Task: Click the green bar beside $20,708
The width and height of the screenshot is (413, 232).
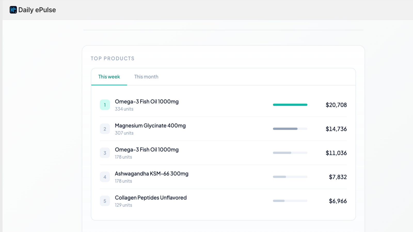Action: tap(290, 105)
